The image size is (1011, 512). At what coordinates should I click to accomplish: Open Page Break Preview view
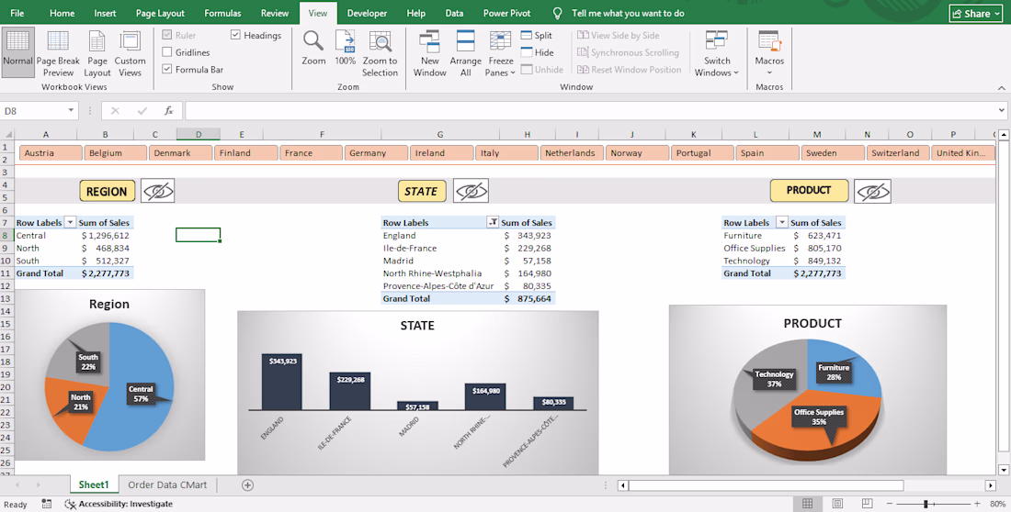(x=58, y=53)
